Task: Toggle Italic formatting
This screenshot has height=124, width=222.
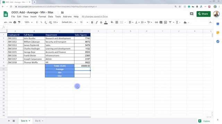Action: pos(96,22)
